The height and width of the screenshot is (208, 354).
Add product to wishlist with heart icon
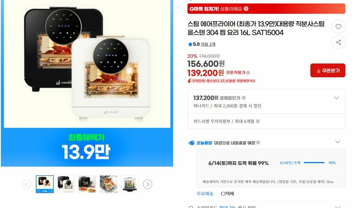click(338, 27)
